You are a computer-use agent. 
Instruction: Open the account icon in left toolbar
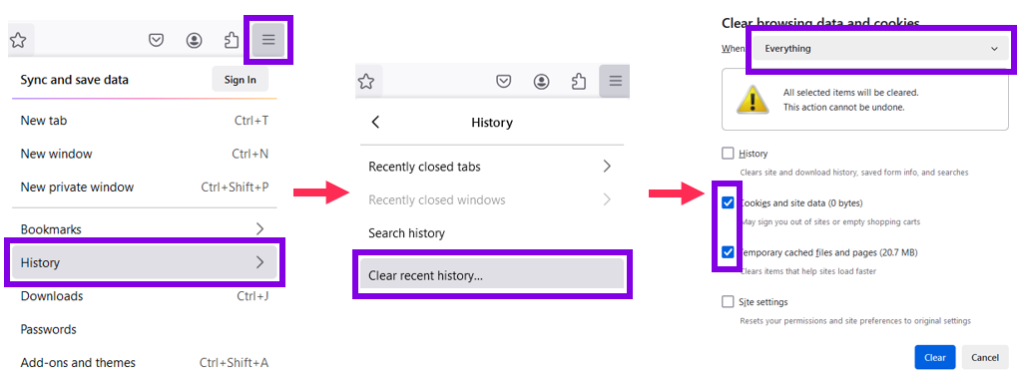[x=194, y=41]
